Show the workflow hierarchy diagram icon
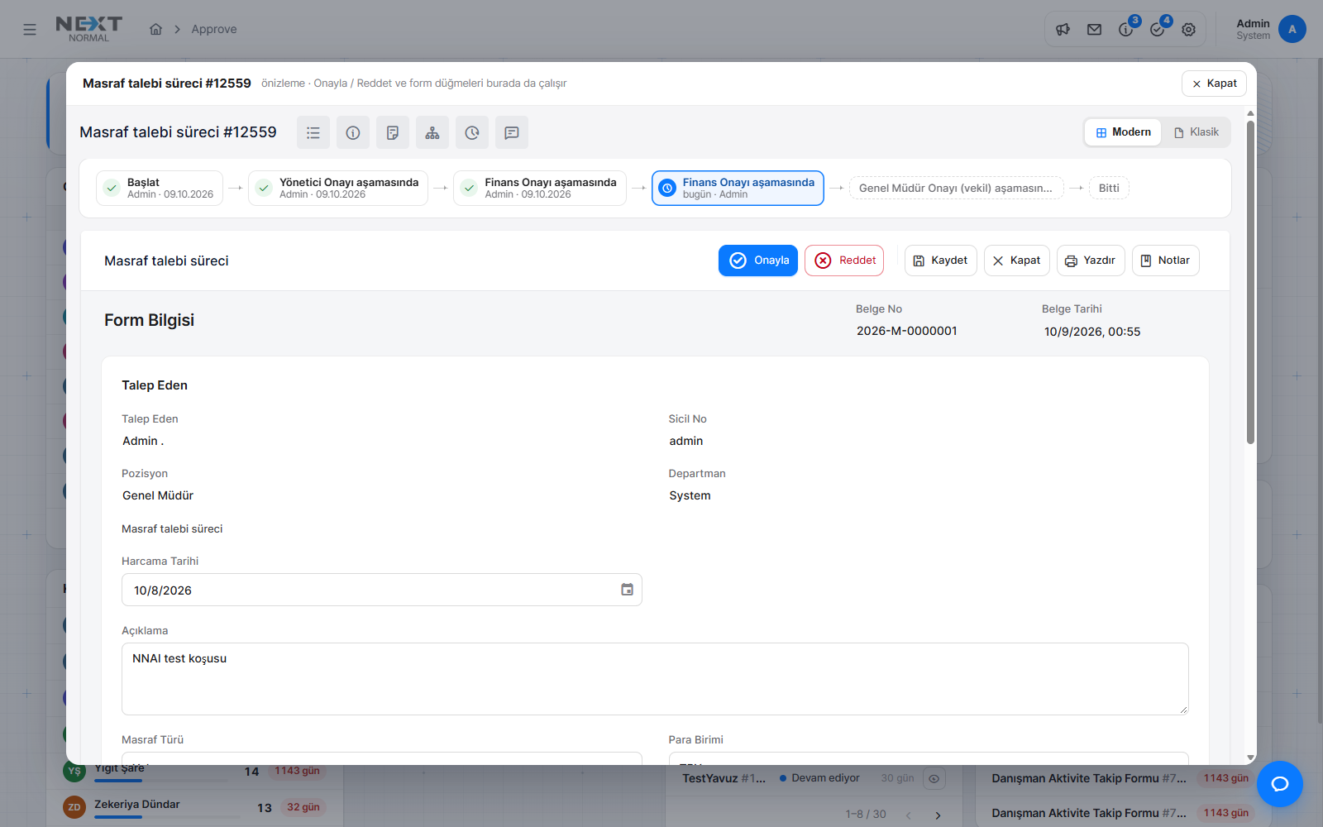The height and width of the screenshot is (827, 1323). (432, 132)
